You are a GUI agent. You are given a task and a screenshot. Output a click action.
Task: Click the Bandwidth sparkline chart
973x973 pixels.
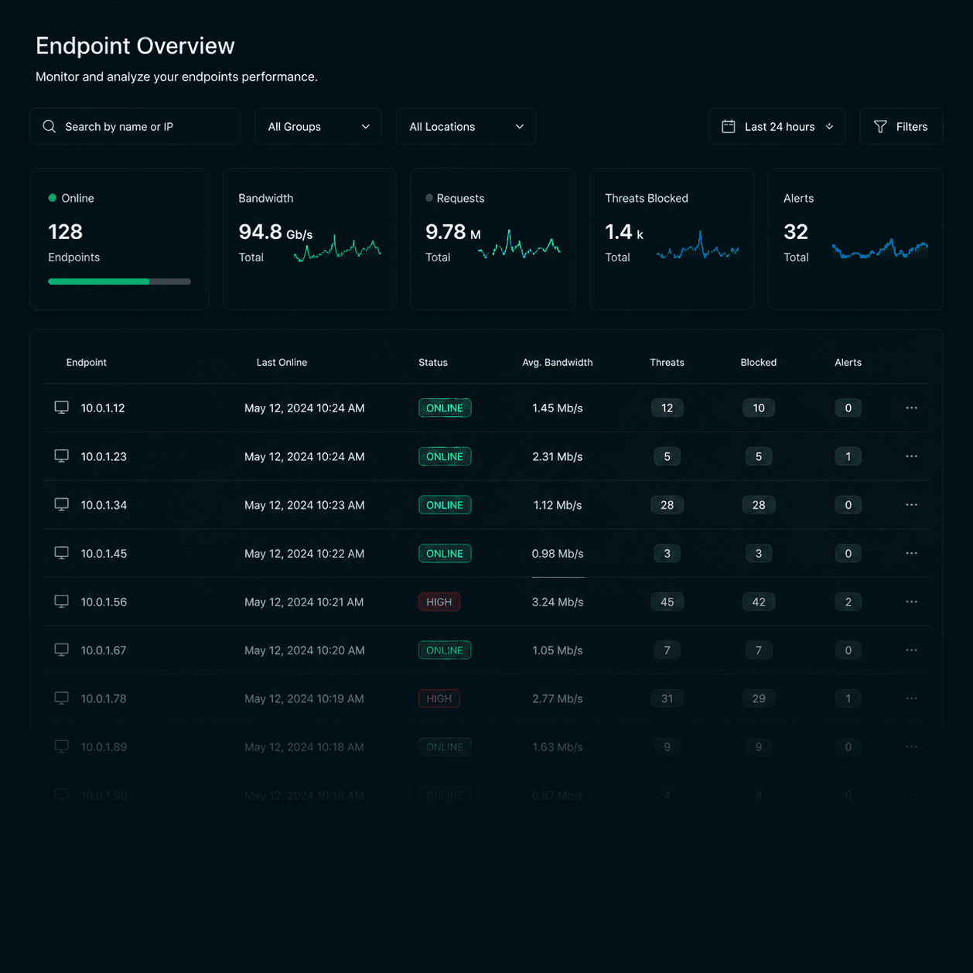337,248
